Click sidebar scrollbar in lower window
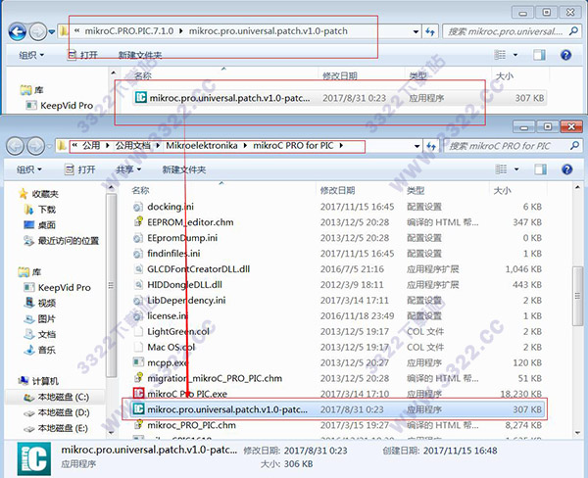588x478 pixels. tap(111, 286)
